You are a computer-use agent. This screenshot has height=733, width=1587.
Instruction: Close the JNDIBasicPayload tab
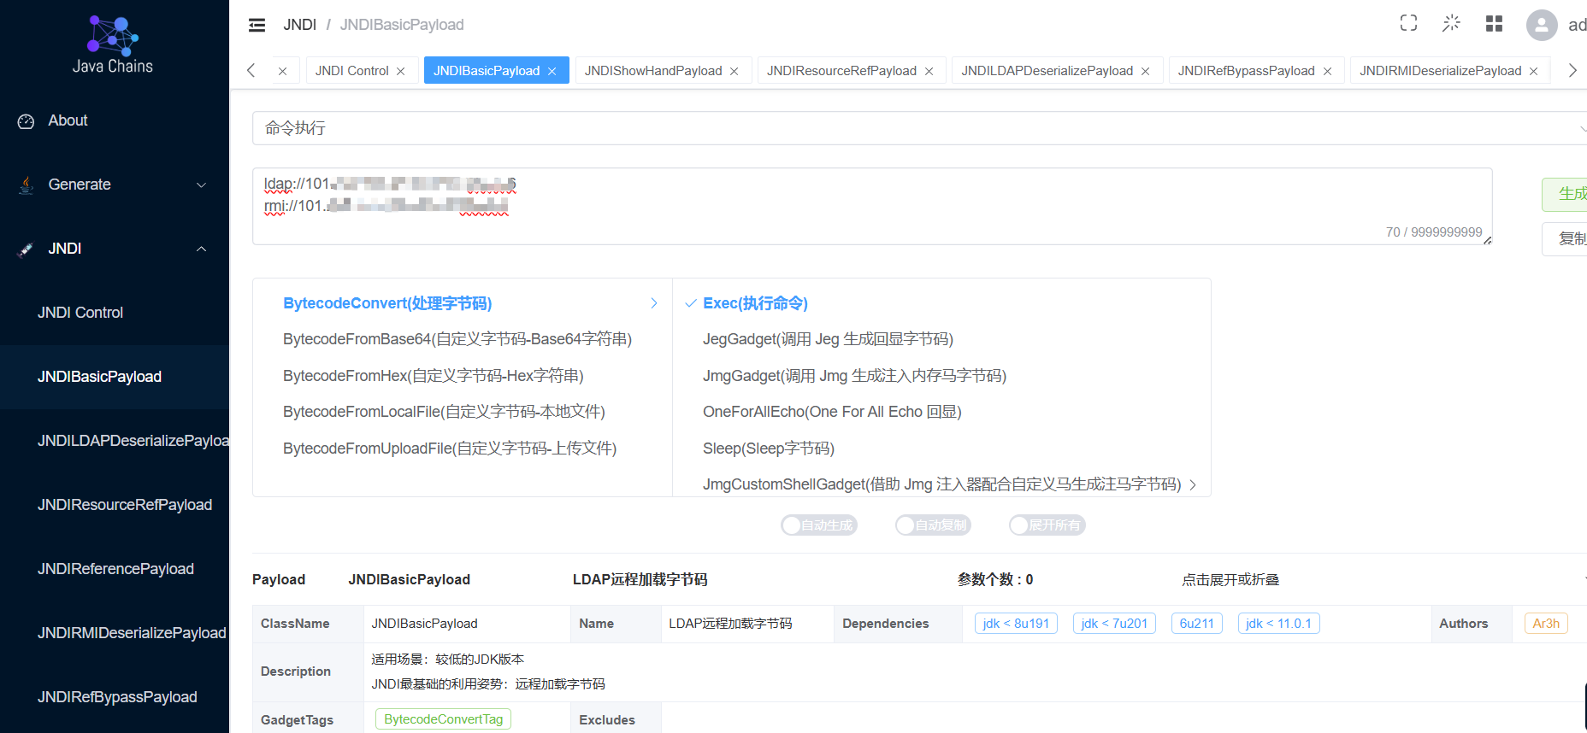click(552, 71)
